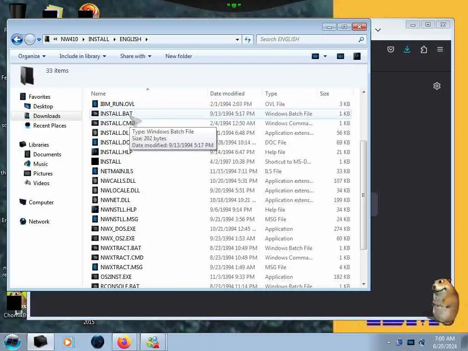Open the address bar history dropdown
The image size is (468, 351).
(237, 39)
